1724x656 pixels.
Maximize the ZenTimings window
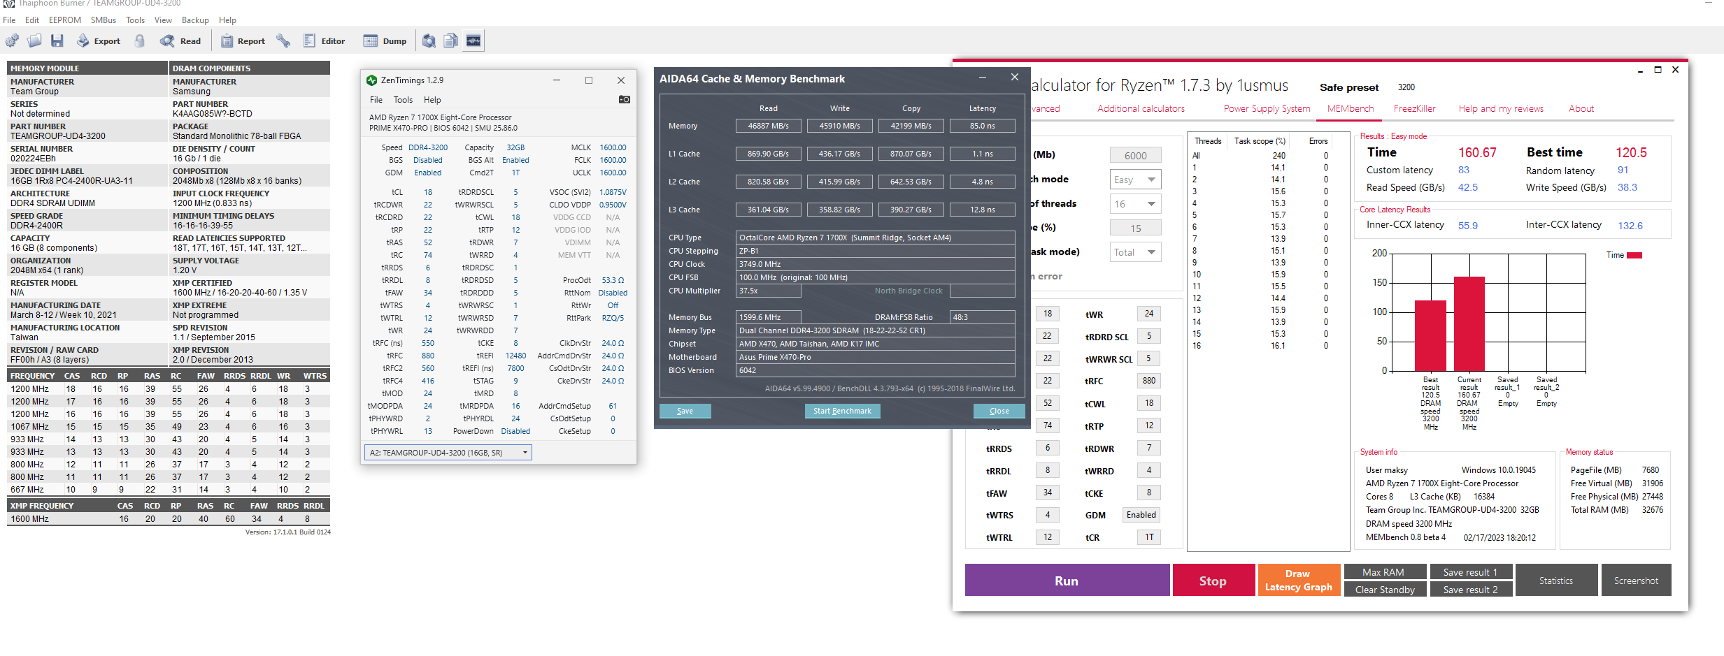[x=589, y=80]
